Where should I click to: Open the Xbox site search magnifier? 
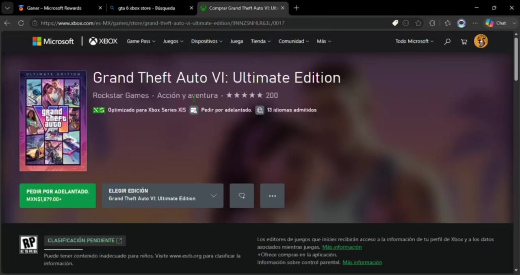point(447,41)
